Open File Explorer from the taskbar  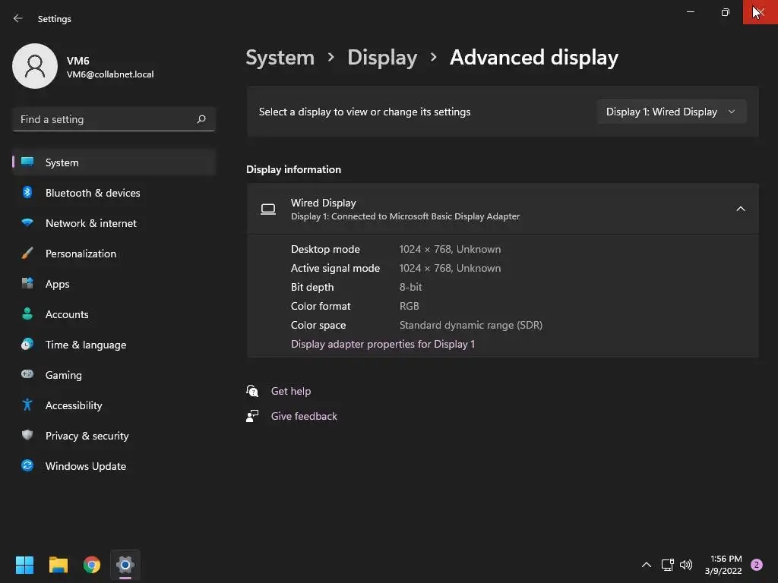pos(58,565)
